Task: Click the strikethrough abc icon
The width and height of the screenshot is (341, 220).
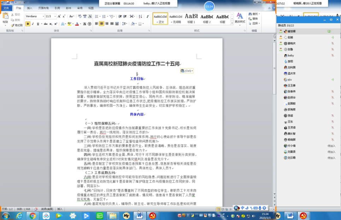Action: click(46, 24)
